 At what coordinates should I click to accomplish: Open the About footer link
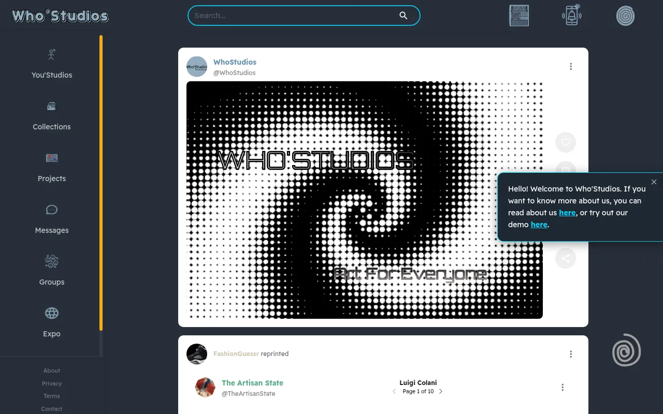52,371
